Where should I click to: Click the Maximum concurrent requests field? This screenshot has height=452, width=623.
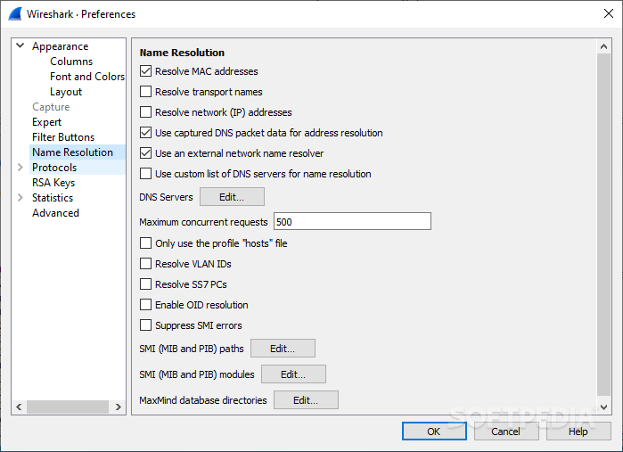click(x=352, y=221)
